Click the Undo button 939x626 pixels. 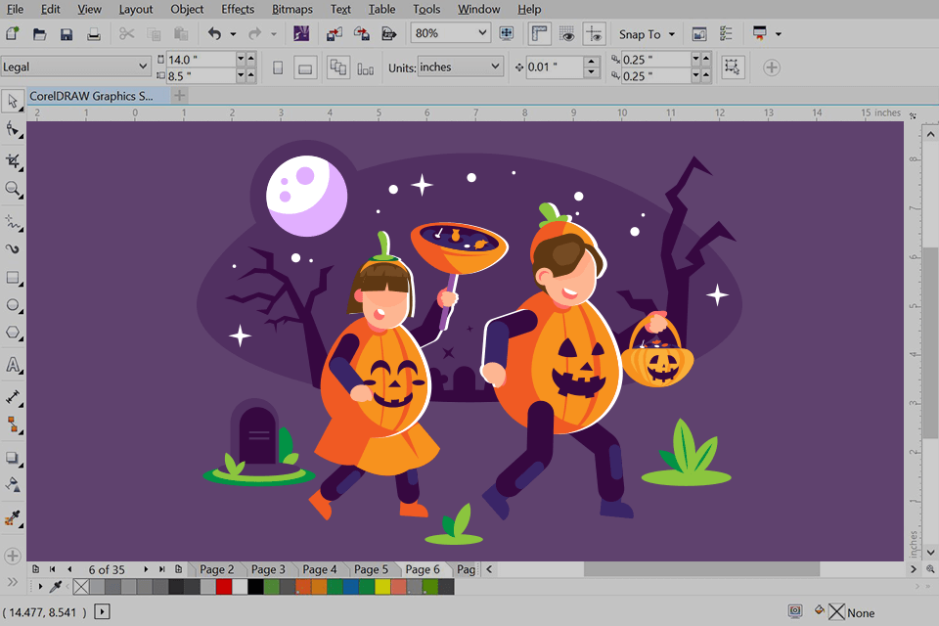coord(214,32)
